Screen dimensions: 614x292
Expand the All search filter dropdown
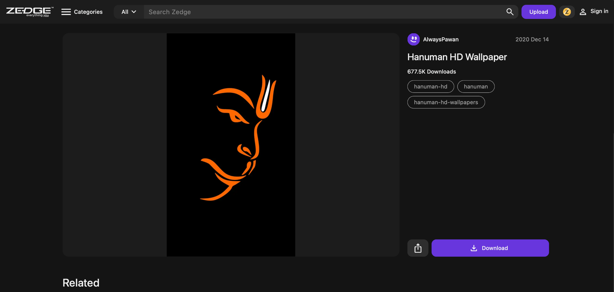click(129, 12)
